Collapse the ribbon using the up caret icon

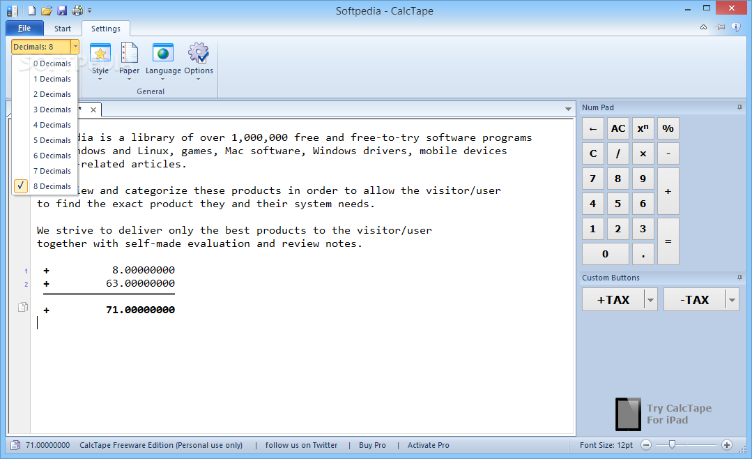point(703,27)
